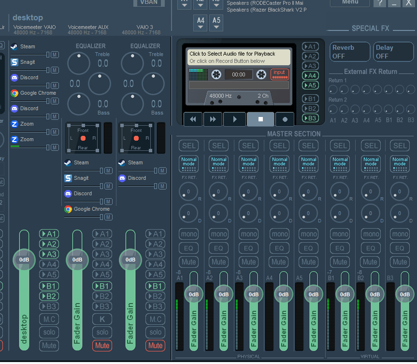Viewport: 417px width, 364px height.
Task: Click the last Zoom icon in the desktop strip
Action: pyautogui.click(x=14, y=139)
